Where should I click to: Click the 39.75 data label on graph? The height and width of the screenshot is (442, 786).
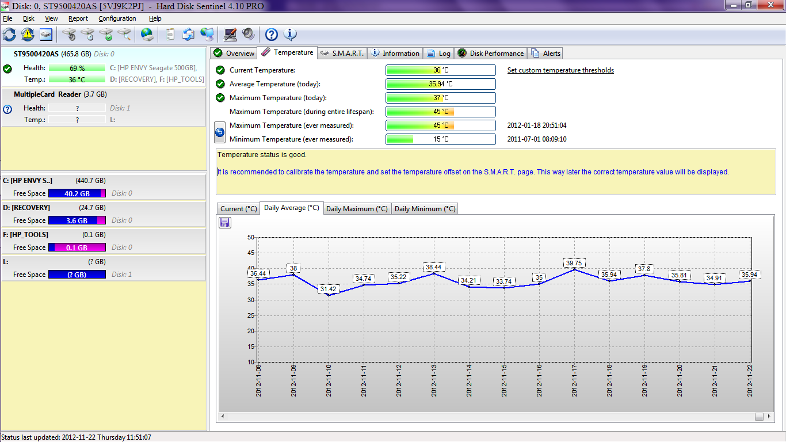[x=574, y=263]
